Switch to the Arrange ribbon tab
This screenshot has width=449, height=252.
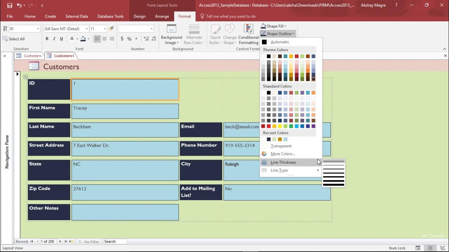click(162, 16)
